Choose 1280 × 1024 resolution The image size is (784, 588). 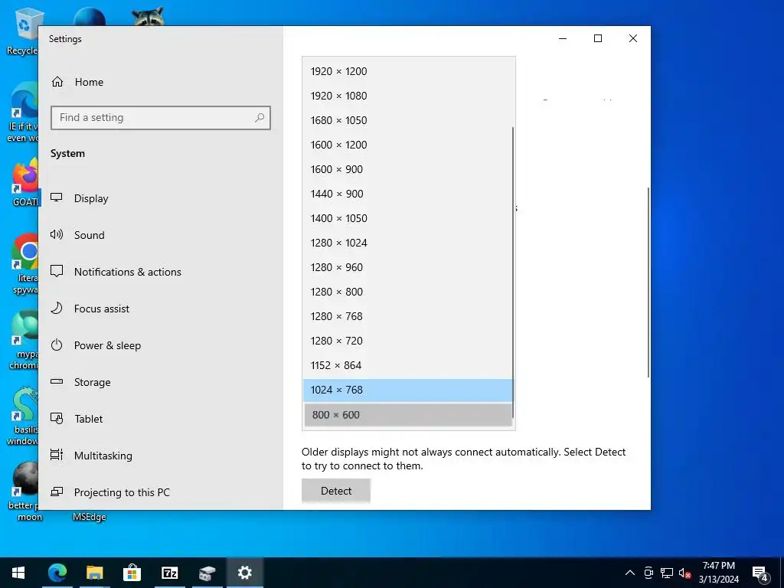(x=408, y=243)
